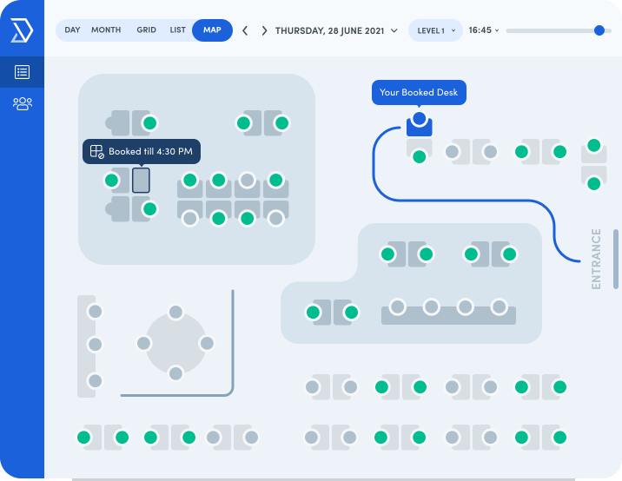This screenshot has height=481, width=622.
Task: Click the app logo in the sidebar
Action: 22,30
